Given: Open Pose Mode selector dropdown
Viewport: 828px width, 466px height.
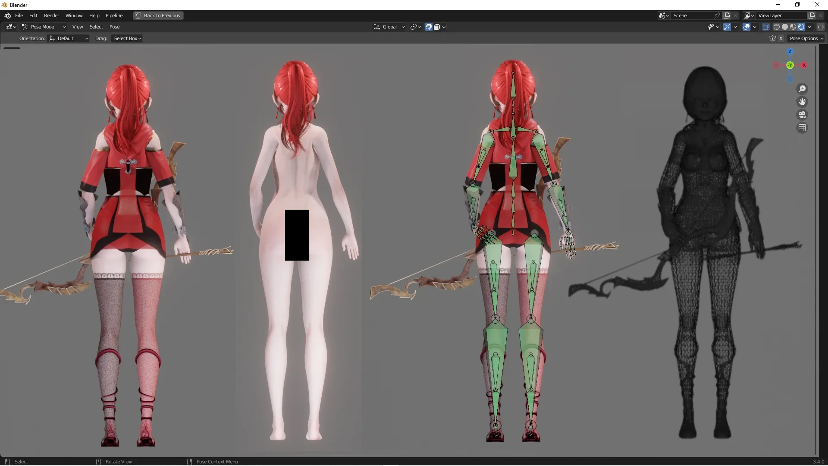Looking at the screenshot, I should 44,27.
